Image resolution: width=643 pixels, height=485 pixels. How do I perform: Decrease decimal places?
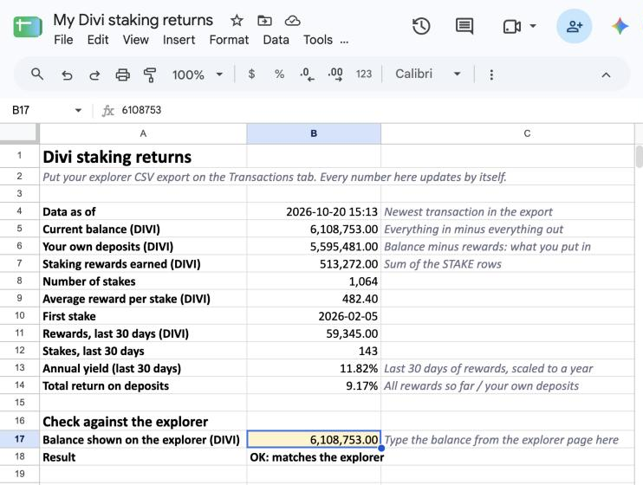click(307, 74)
